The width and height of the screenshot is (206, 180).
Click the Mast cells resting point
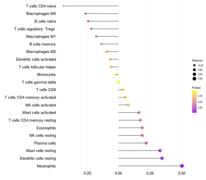(x=160, y=151)
